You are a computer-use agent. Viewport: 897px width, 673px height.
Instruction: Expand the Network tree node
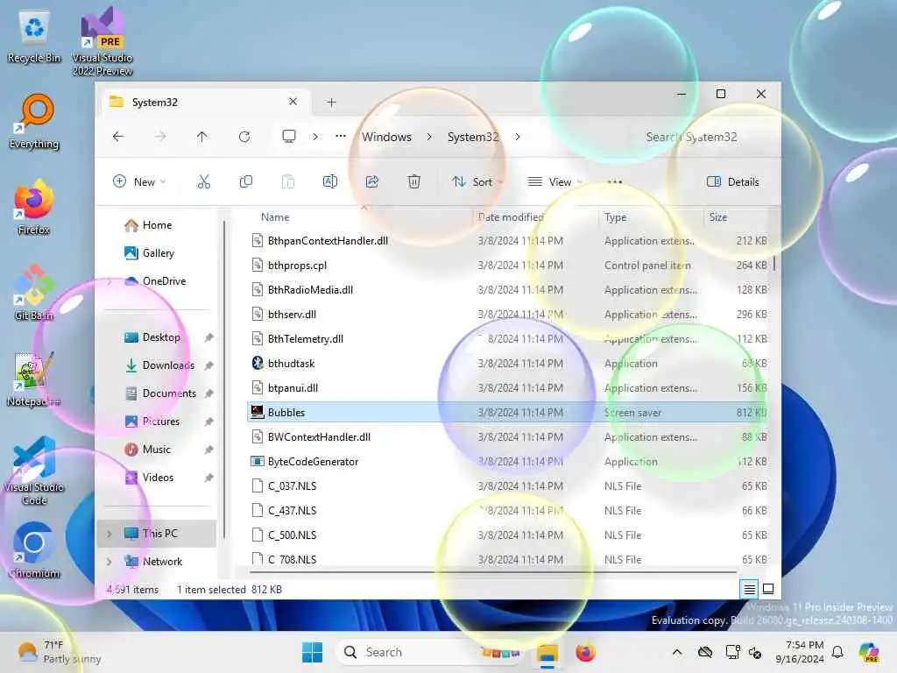(109, 562)
